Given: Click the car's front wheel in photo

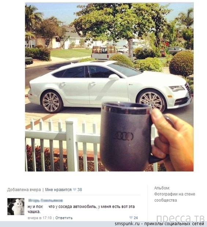Looking at the screenshot, I should (151, 101).
